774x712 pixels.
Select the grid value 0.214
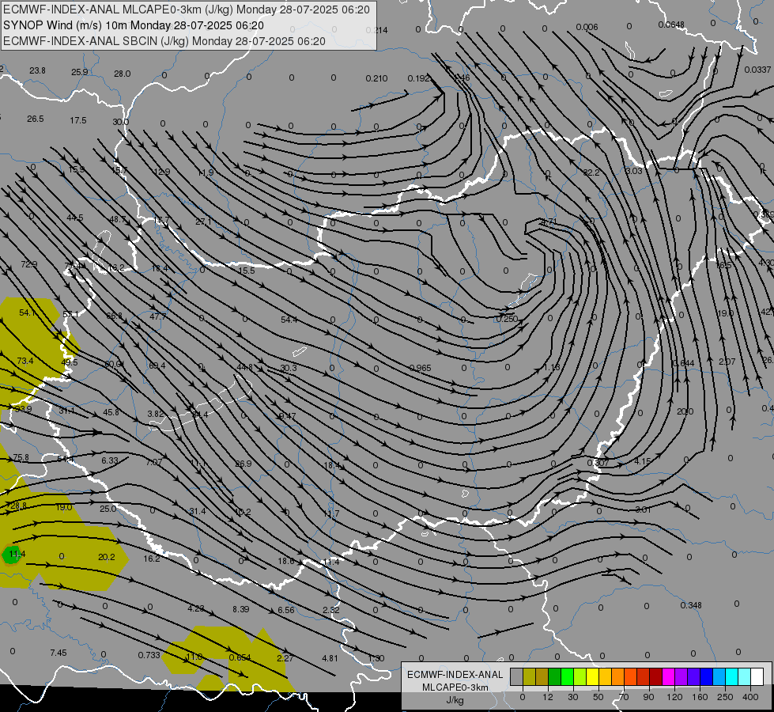376,30
